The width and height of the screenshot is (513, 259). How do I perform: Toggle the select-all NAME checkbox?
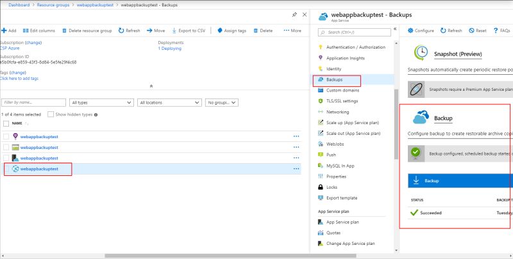[6, 123]
